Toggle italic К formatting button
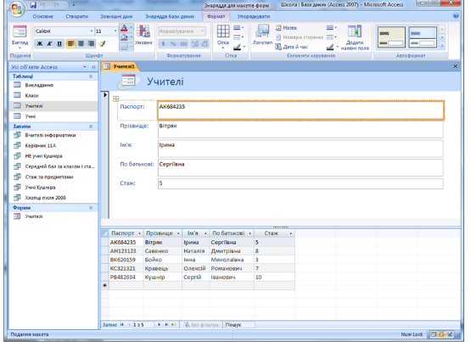 49,44
